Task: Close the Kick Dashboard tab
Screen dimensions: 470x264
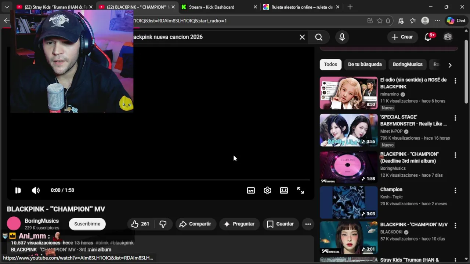Action: coord(255,7)
